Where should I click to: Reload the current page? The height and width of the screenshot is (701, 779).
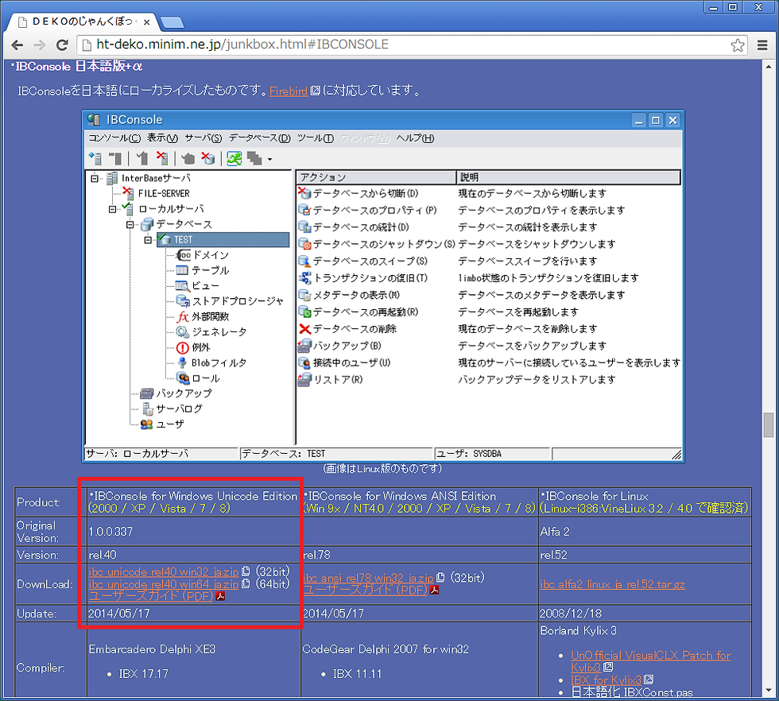pyautogui.click(x=62, y=45)
